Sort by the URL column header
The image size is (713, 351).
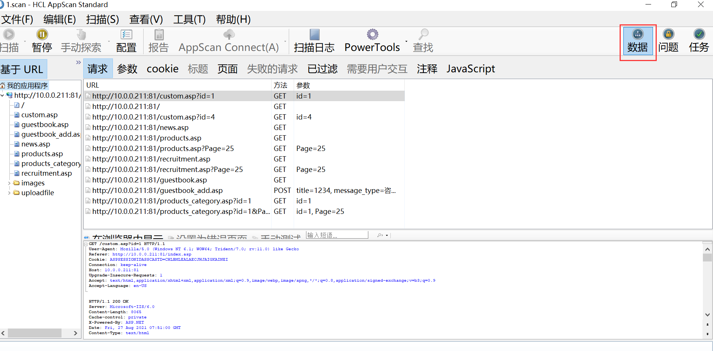[177, 85]
